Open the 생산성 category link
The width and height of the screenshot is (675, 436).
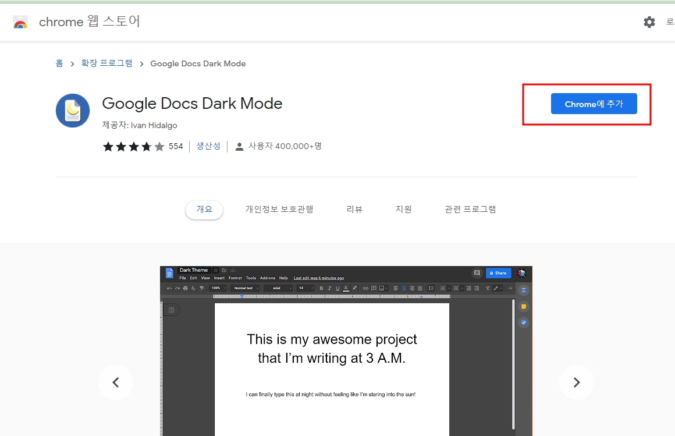(208, 146)
